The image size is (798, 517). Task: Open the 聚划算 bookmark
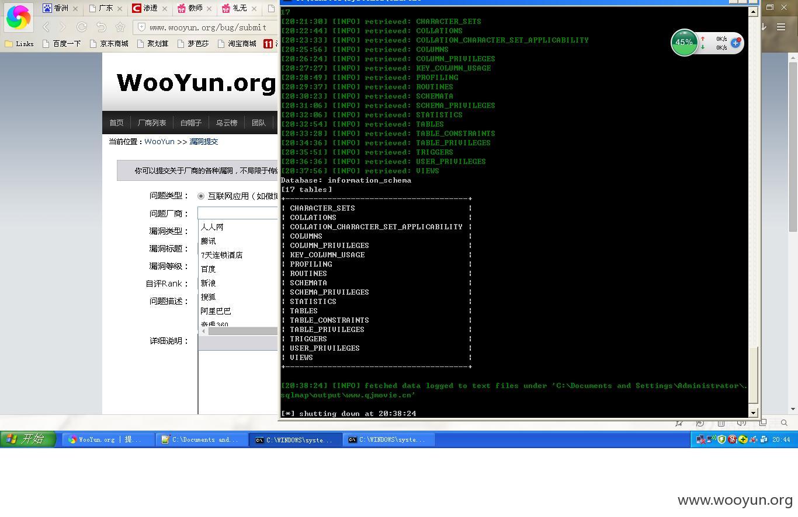(x=152, y=44)
